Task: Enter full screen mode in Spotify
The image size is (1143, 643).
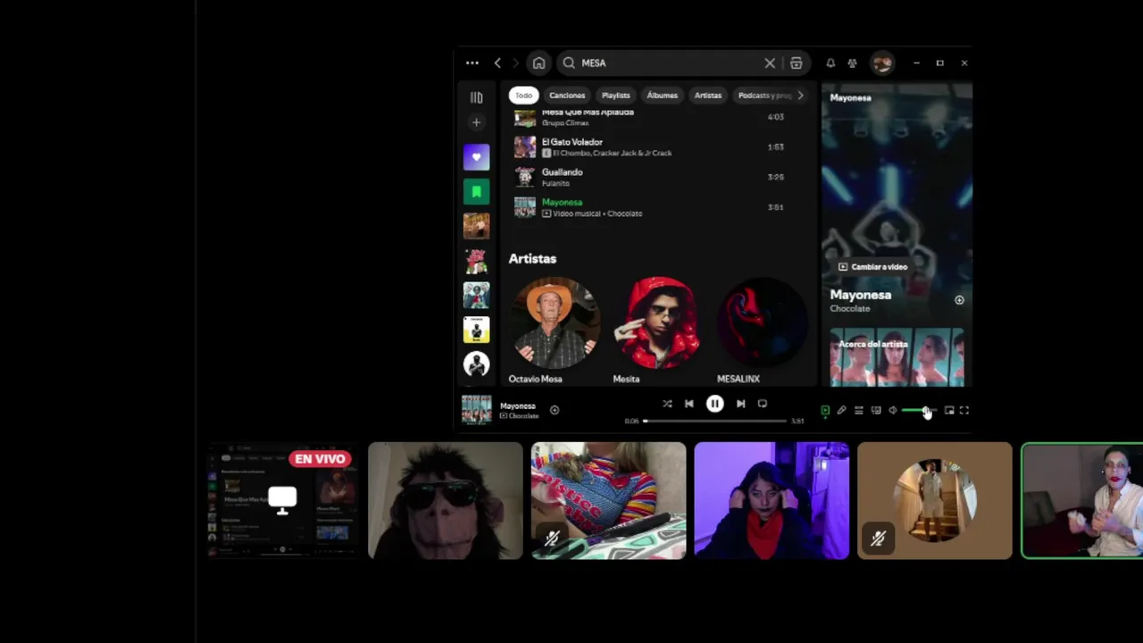Action: point(964,411)
